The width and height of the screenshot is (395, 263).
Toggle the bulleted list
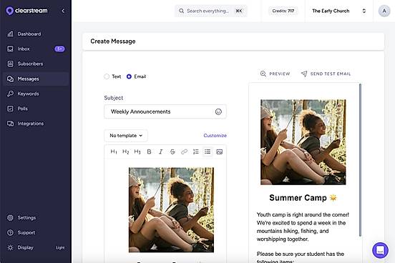[x=208, y=152]
